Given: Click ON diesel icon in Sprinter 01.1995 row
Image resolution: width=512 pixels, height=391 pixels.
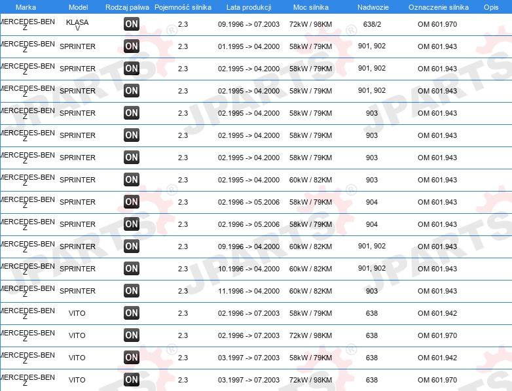Looking at the screenshot, I should click(x=132, y=46).
